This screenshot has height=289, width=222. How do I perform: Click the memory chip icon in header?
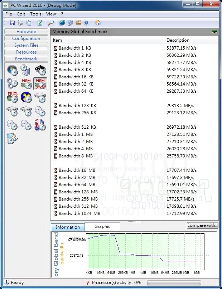click(x=214, y=32)
